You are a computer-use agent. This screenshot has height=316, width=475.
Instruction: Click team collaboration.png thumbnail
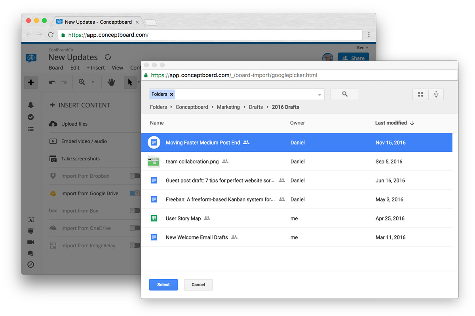(x=154, y=162)
